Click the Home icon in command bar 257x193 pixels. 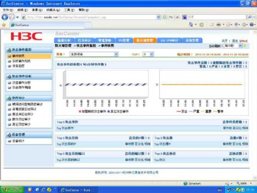click(191, 25)
